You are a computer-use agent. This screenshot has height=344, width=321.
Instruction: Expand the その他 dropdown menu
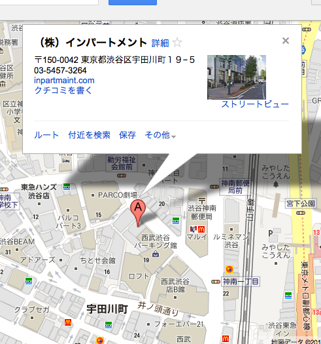click(160, 135)
